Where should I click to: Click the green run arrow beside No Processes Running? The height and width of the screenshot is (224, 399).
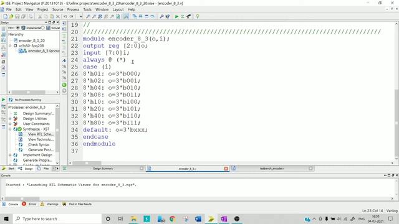tap(3, 100)
